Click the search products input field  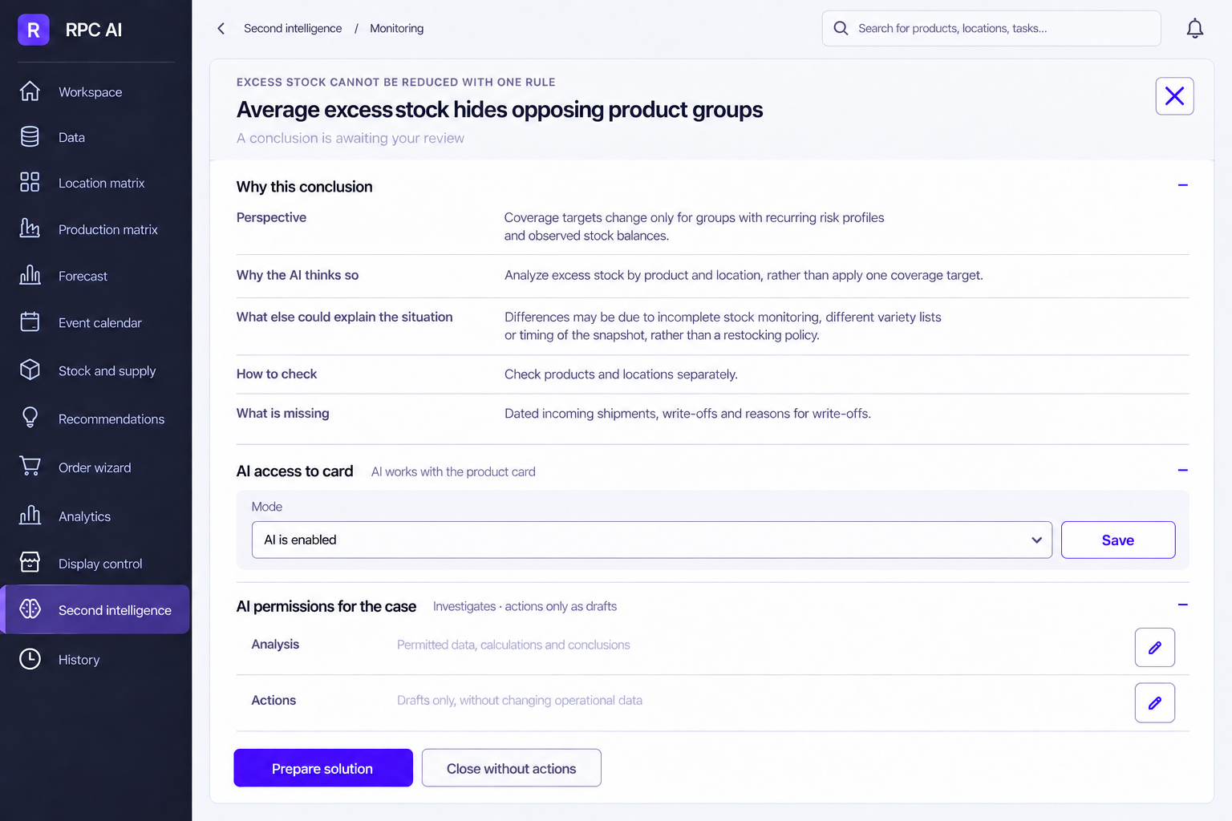[x=991, y=28]
